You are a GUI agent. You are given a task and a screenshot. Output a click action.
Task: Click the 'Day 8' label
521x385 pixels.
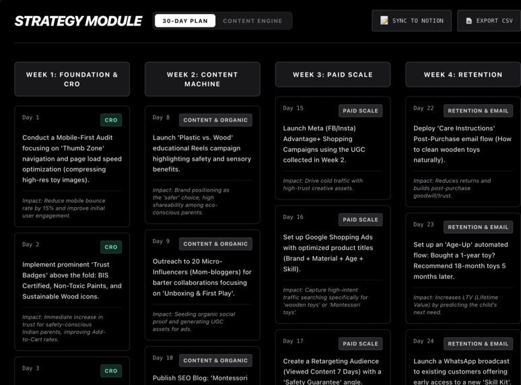tap(161, 118)
